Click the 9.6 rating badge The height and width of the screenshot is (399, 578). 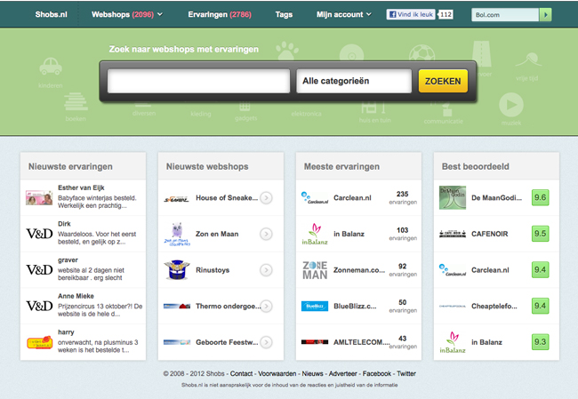click(540, 197)
